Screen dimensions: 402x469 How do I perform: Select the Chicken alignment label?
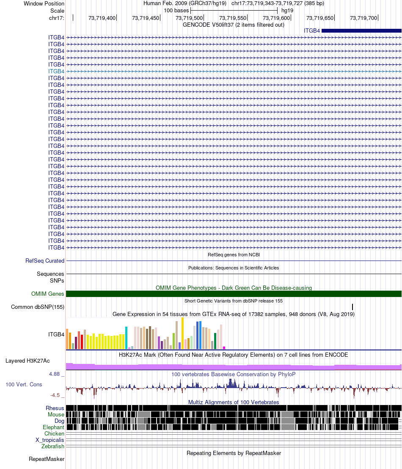54,433
